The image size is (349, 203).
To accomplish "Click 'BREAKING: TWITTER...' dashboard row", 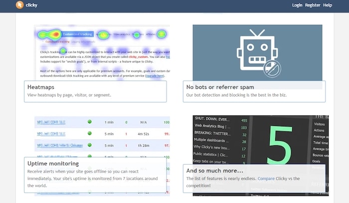I will [x=212, y=133].
